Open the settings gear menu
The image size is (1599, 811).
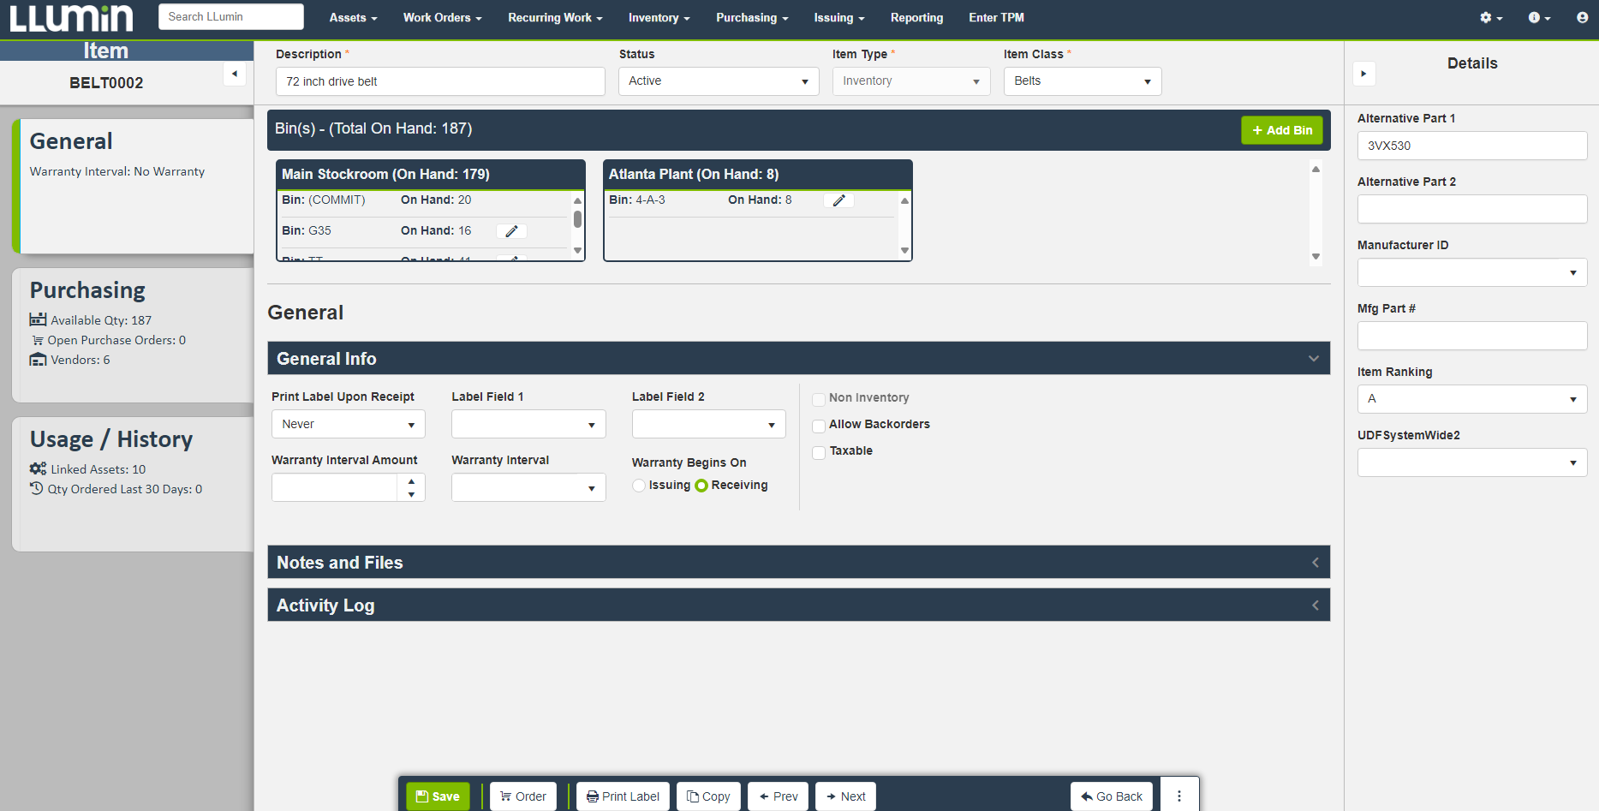click(1490, 18)
